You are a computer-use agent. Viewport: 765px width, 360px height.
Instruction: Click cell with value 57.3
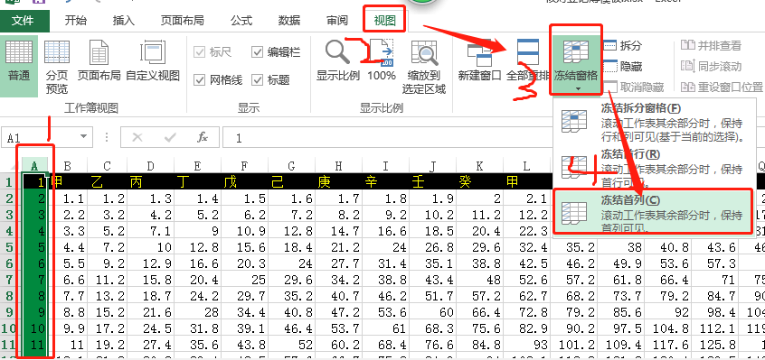click(x=714, y=264)
